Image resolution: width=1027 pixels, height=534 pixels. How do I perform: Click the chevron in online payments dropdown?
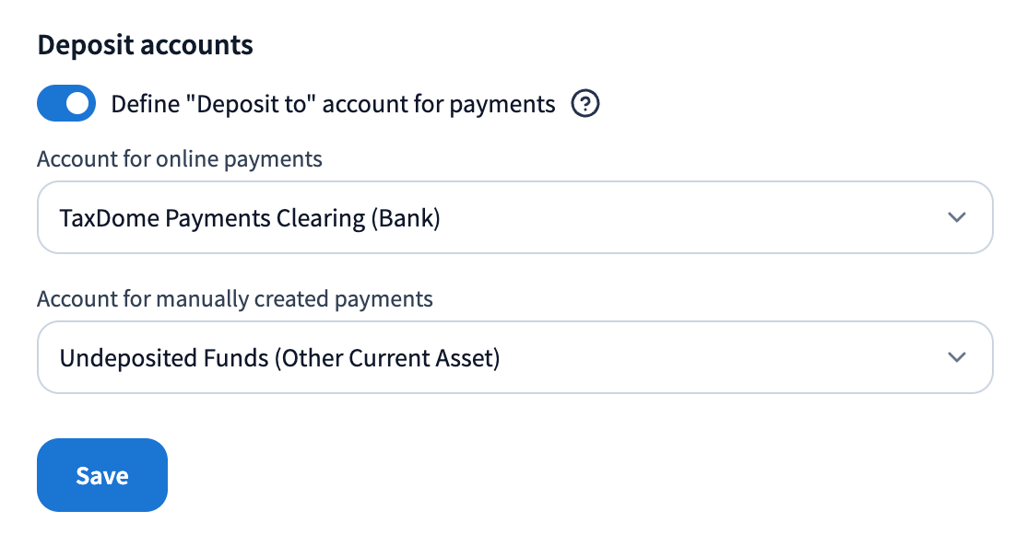957,217
